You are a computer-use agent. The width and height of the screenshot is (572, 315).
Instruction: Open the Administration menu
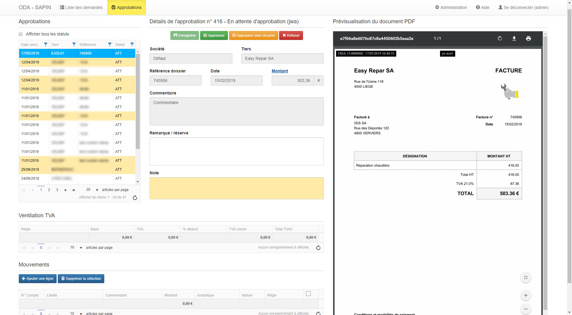[x=451, y=7]
